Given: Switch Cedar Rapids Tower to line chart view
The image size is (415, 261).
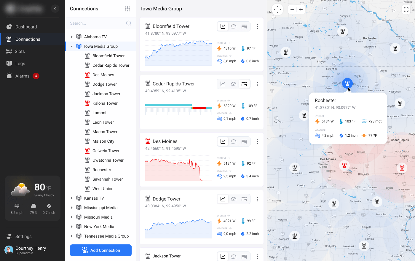Looking at the screenshot, I should [x=223, y=84].
